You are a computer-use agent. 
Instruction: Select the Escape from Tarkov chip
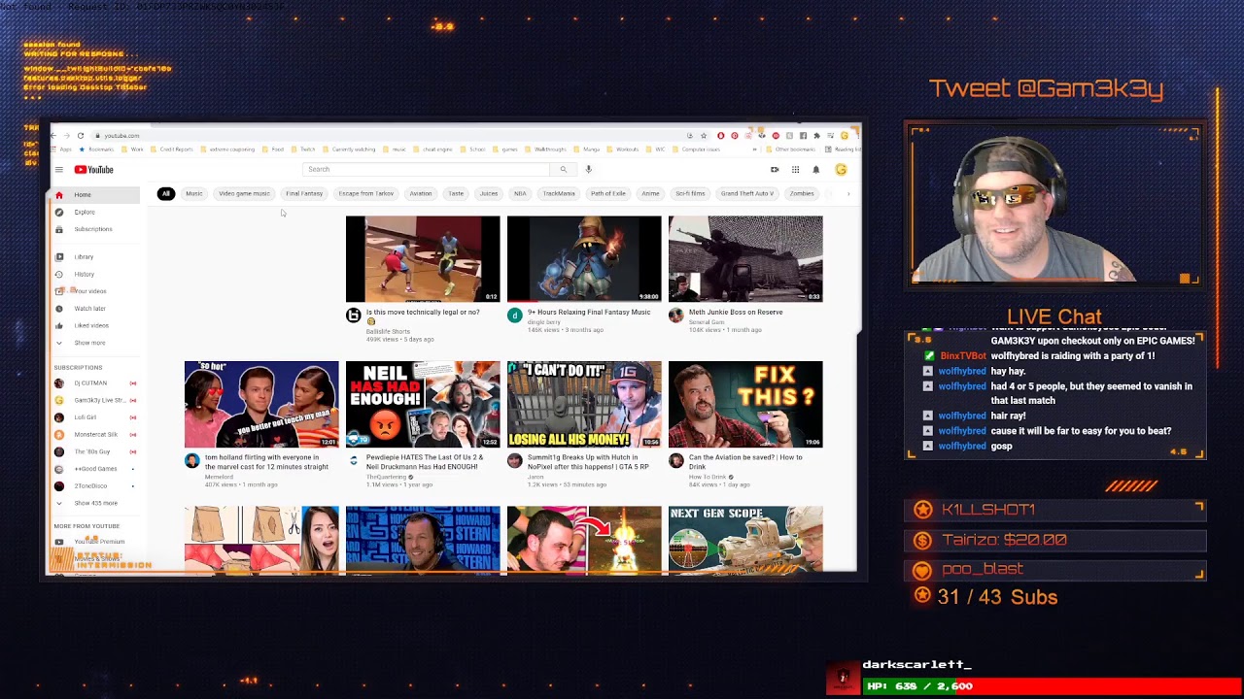(365, 194)
